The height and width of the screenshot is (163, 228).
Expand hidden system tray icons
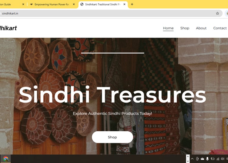pos(192,159)
